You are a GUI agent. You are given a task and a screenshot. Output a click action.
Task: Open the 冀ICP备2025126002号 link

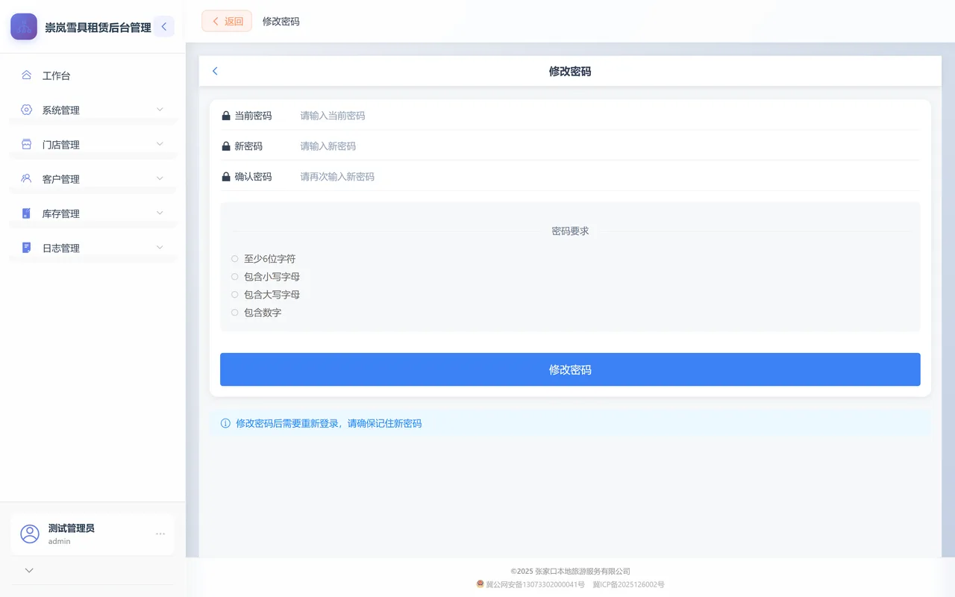coord(628,584)
